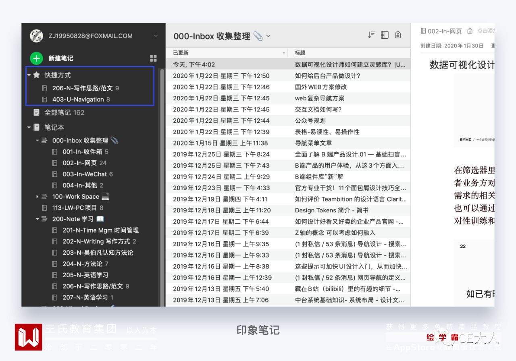Click the notebook icon beside 403-U-Navigation
The width and height of the screenshot is (516, 361).
(x=45, y=100)
